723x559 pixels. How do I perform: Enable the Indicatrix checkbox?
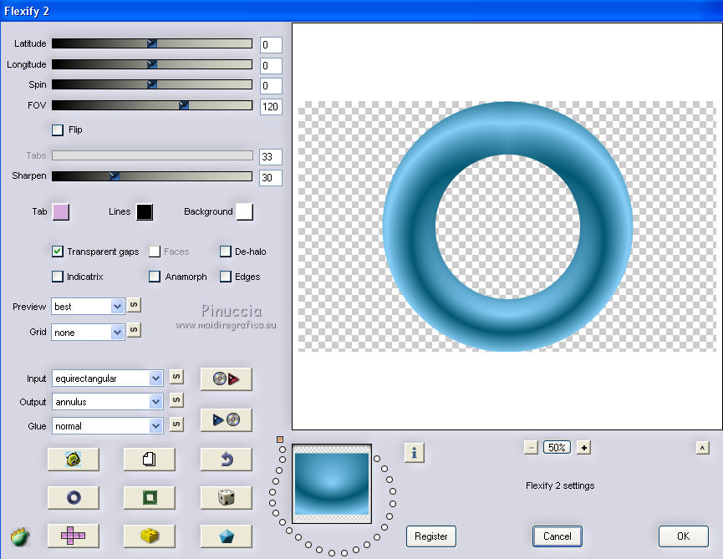(57, 277)
